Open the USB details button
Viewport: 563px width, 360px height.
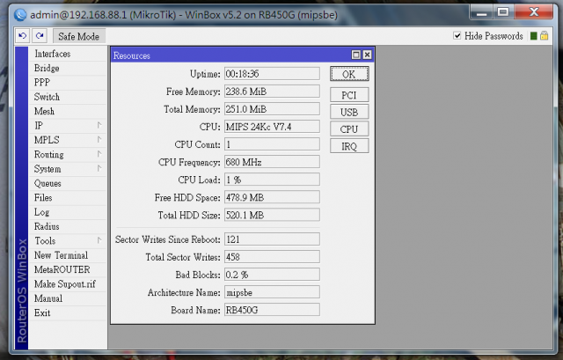[349, 112]
